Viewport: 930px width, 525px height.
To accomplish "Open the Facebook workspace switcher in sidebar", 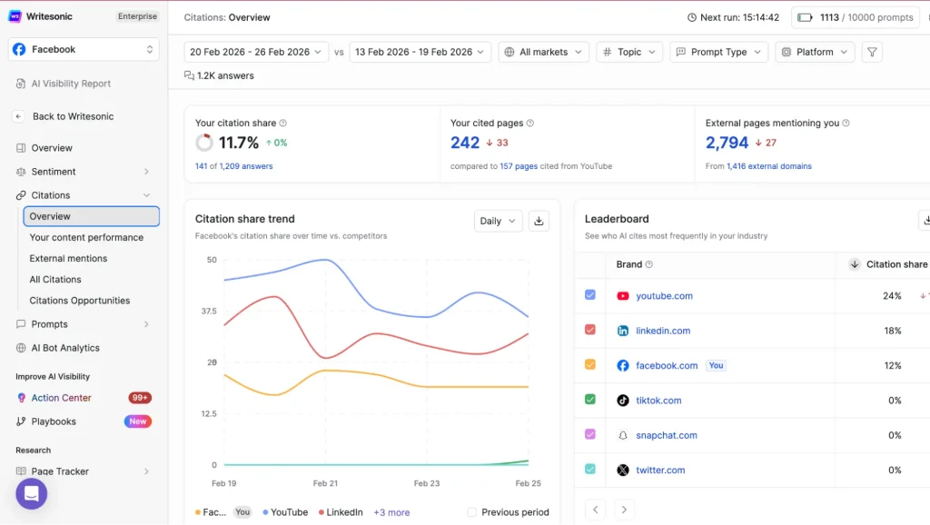I will pos(82,49).
